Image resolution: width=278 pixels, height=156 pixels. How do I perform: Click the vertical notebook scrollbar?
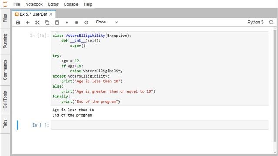(275, 86)
